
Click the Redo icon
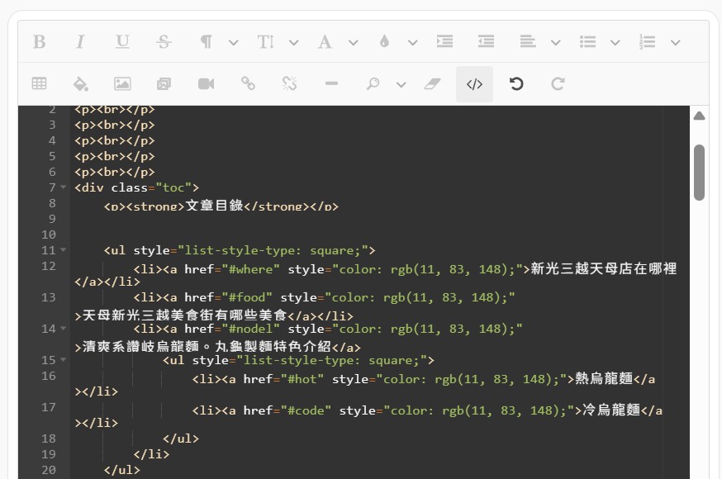(558, 83)
